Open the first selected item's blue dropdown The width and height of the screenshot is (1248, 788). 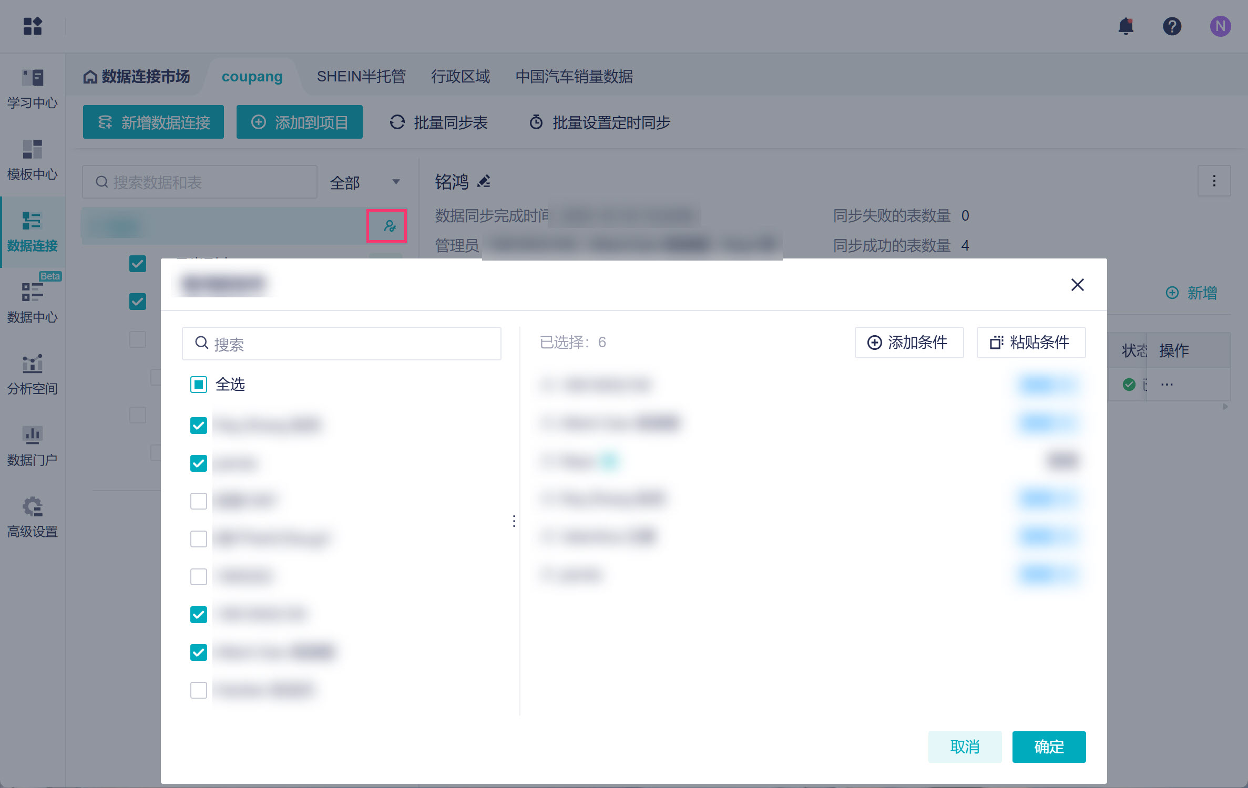pos(1046,385)
